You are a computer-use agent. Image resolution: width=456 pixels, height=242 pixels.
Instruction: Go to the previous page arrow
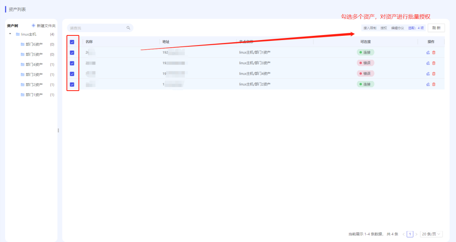404,234
